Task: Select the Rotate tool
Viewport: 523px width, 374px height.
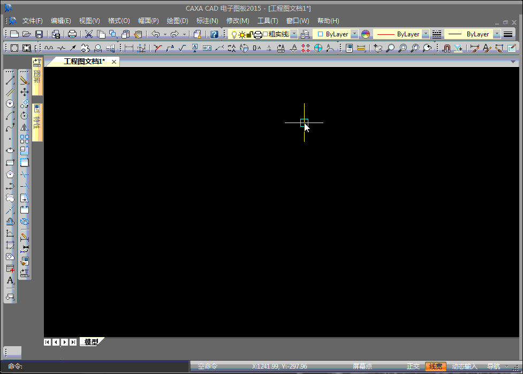Action: pos(24,116)
